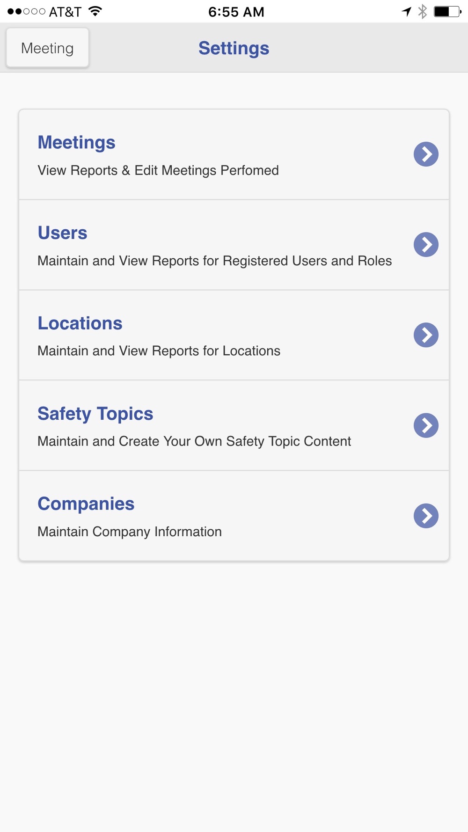Screen dimensions: 468x832
Task: Open the Meetings chevron arrow icon
Action: click(x=426, y=154)
